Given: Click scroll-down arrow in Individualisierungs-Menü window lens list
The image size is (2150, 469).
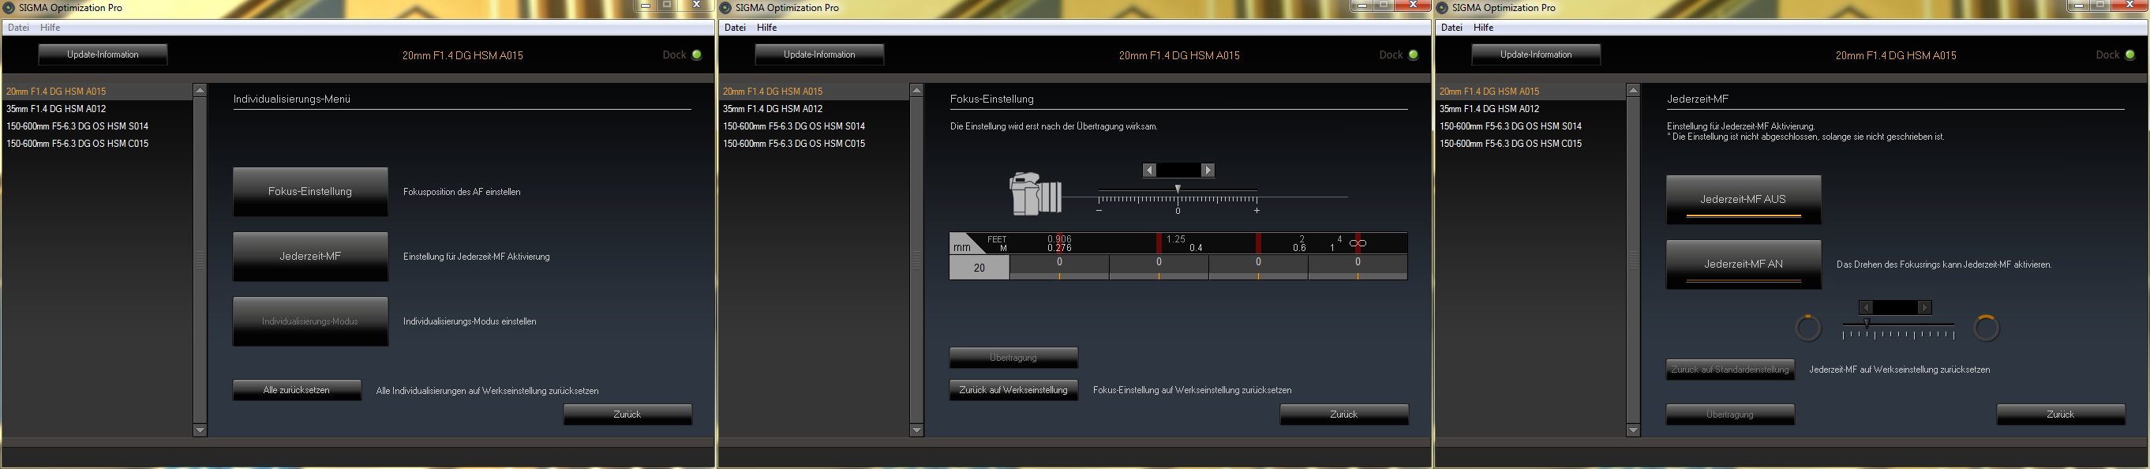Looking at the screenshot, I should pyautogui.click(x=200, y=430).
